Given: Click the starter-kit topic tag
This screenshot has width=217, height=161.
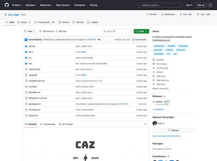Looking at the screenshot, I should (x=180, y=50).
